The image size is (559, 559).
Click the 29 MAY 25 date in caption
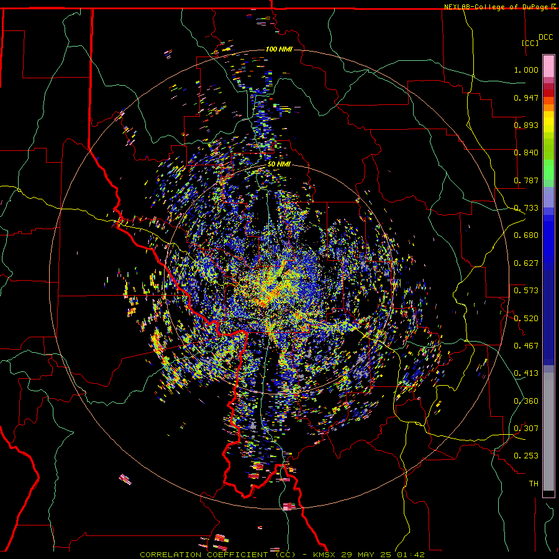367,555
